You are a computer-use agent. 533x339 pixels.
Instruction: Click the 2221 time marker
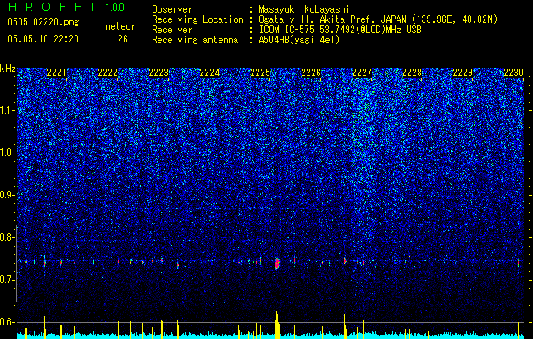coord(57,73)
